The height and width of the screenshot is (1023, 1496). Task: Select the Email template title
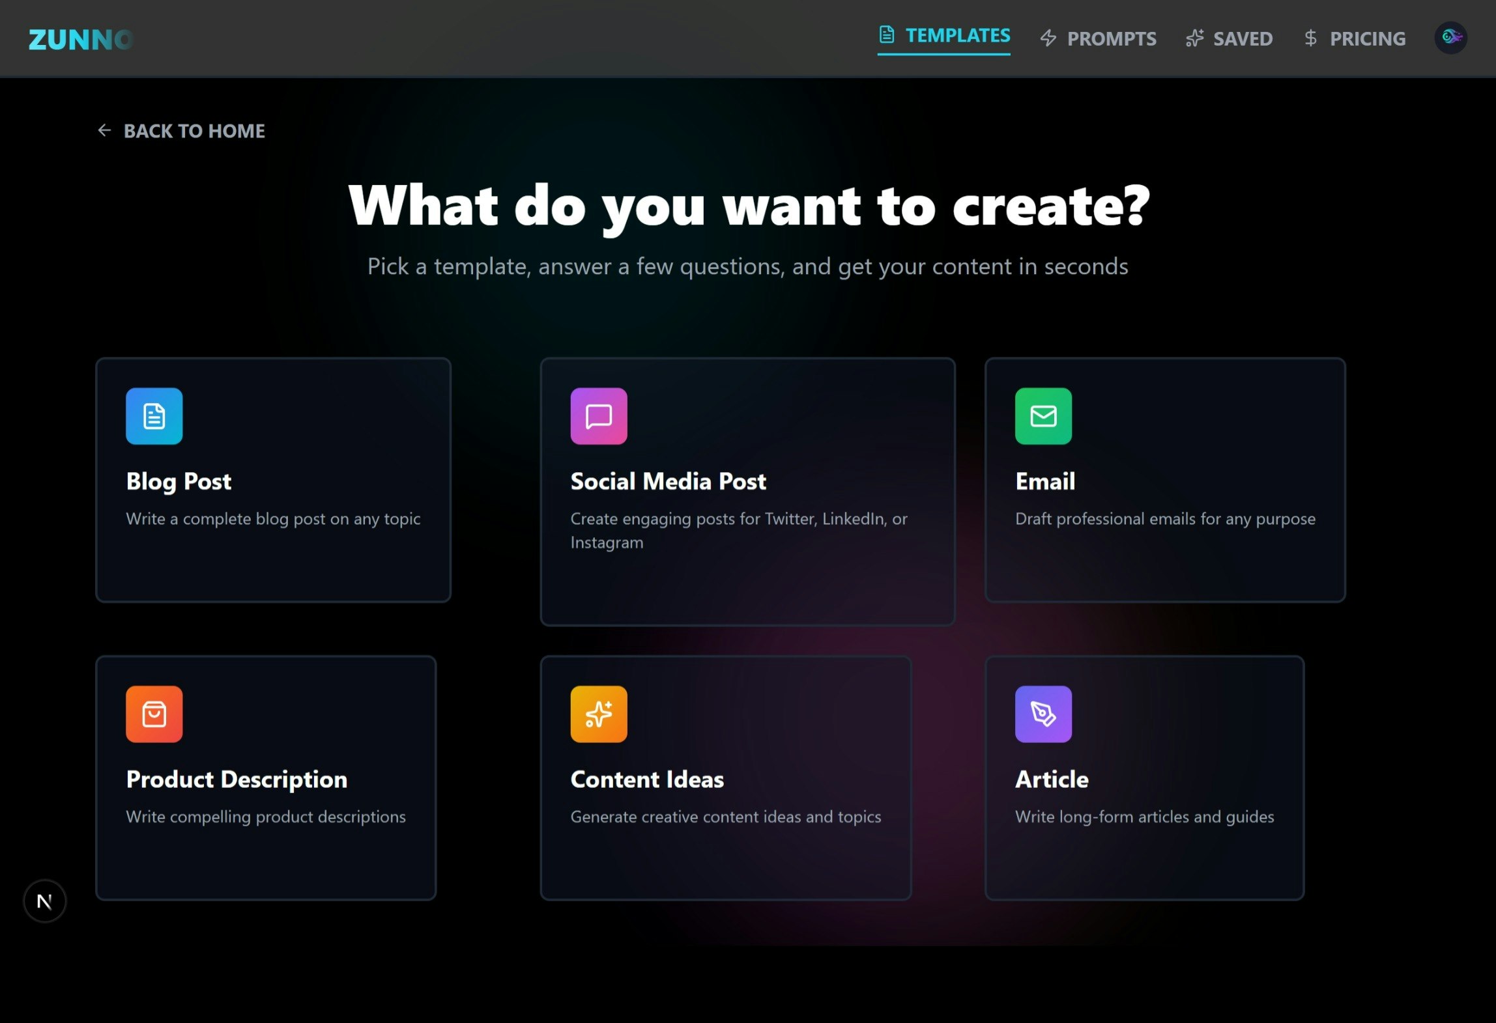pyautogui.click(x=1044, y=481)
